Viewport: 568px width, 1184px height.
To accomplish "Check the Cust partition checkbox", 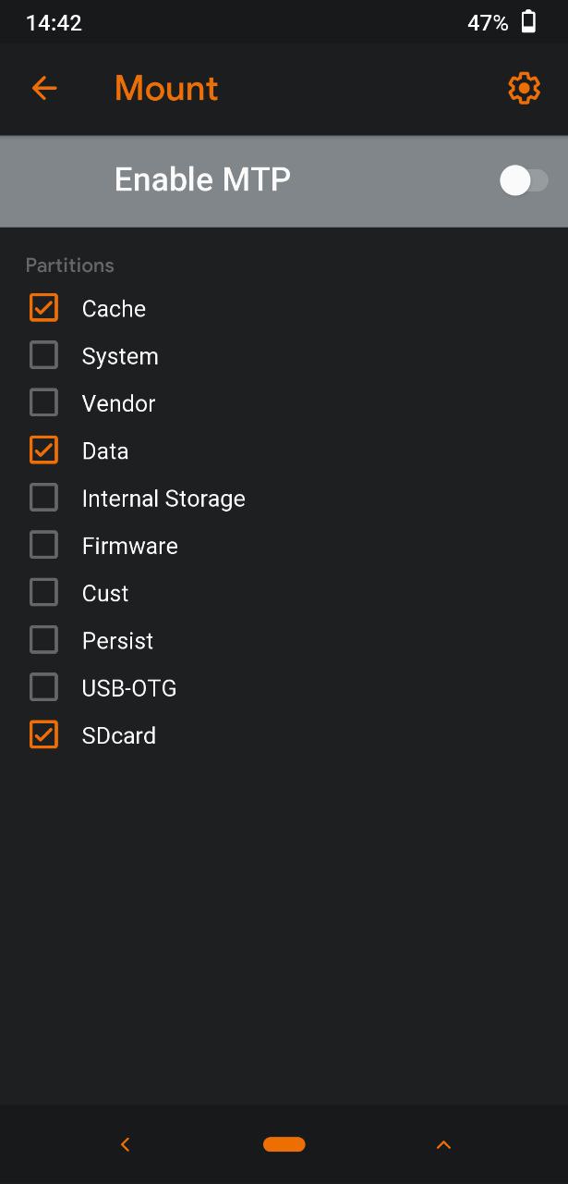I will [x=43, y=592].
